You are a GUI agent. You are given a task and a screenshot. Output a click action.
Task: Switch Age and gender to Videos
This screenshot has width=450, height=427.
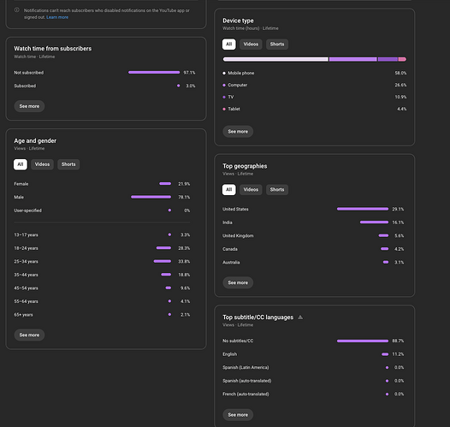(42, 164)
